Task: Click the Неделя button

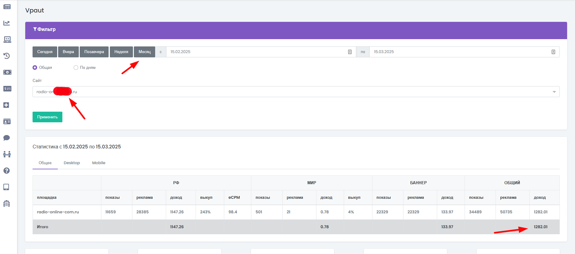Action: 121,52
